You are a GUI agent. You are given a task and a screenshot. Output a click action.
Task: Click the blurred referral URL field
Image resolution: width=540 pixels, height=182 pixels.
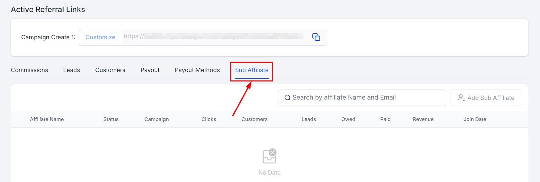[215, 37]
